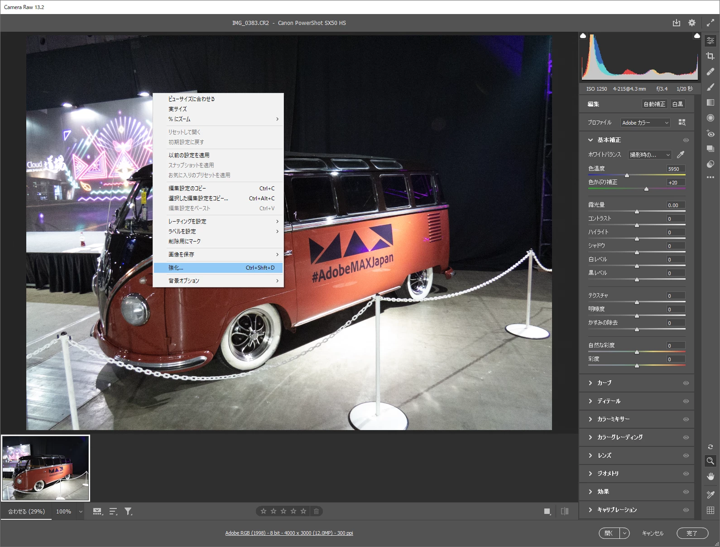Viewport: 720px width, 547px height.
Task: Expand the 効果 section
Action: pos(590,492)
